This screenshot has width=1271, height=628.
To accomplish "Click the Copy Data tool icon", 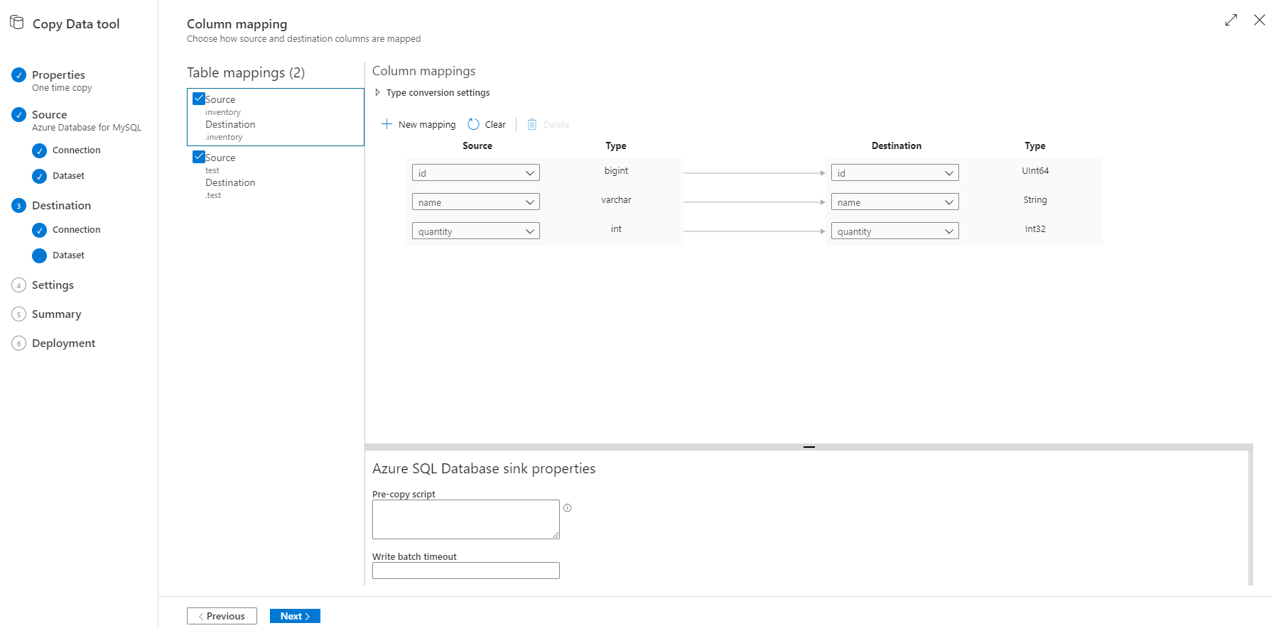I will coord(17,23).
